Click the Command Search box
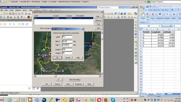181x102 pixels. [108, 8]
